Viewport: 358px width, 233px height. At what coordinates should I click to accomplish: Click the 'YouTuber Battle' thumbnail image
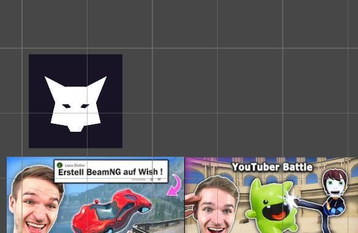click(271, 195)
